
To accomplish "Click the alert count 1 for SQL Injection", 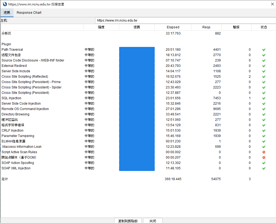I will point(250,98).
